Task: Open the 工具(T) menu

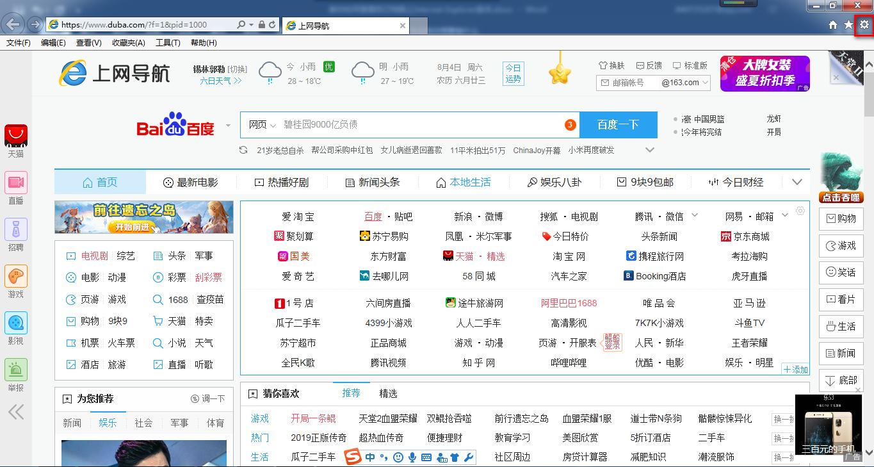Action: [168, 43]
